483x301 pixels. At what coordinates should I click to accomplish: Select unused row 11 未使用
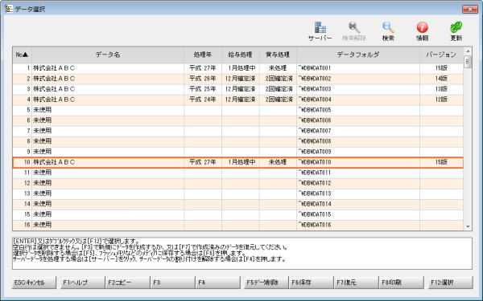tap(237, 173)
